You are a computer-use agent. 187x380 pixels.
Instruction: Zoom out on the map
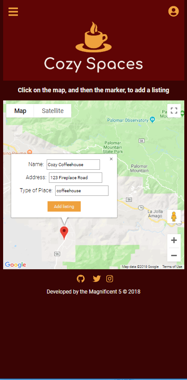pos(174,255)
